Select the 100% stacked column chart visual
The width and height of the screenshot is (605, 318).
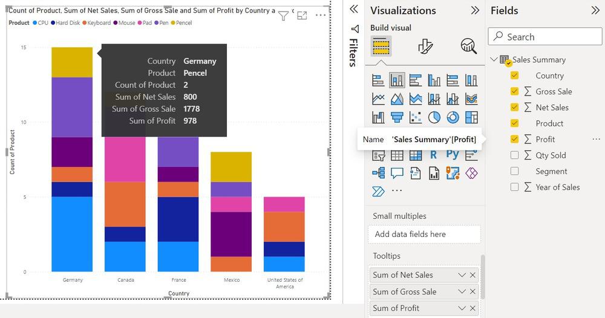471,80
